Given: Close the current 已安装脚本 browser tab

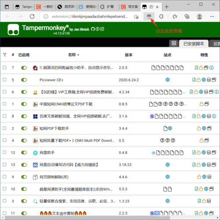Looking at the screenshot, I should (x=157, y=7).
